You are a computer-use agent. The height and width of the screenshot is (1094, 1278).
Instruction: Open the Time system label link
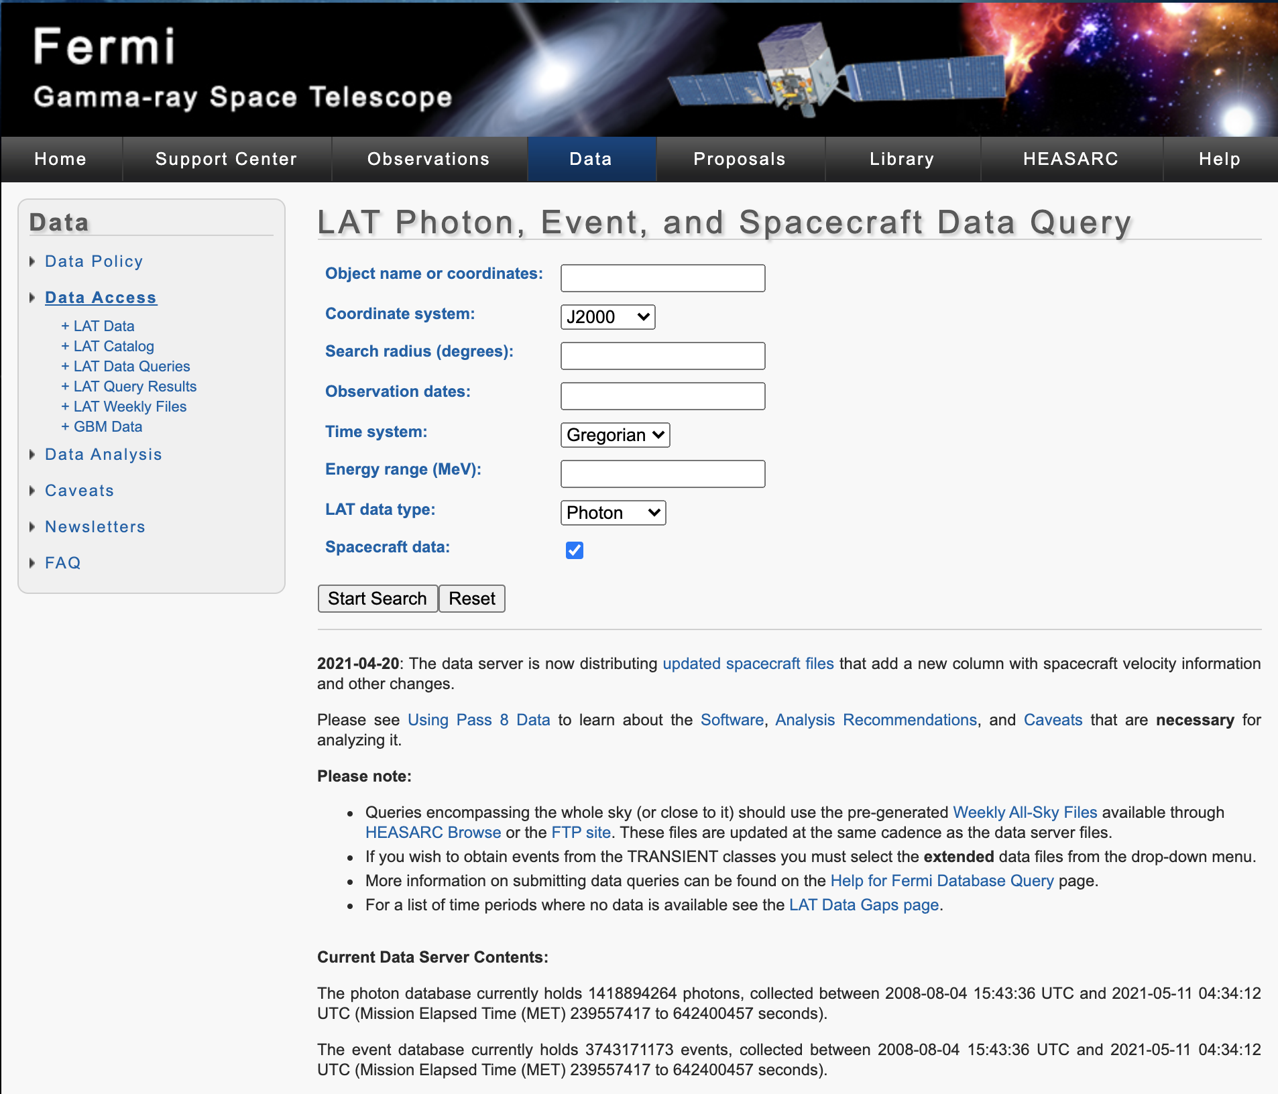(376, 432)
